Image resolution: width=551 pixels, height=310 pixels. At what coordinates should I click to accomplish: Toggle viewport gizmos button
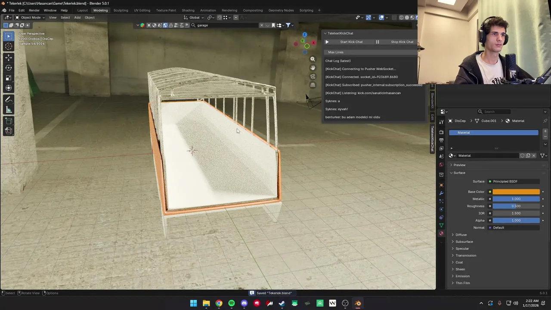[x=368, y=18]
